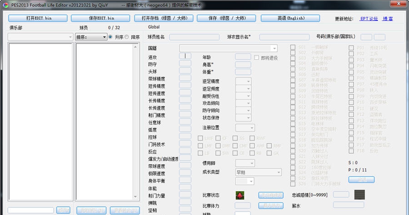Enable the AMF position checkbox
The width and height of the screenshot is (409, 215).
252,146
